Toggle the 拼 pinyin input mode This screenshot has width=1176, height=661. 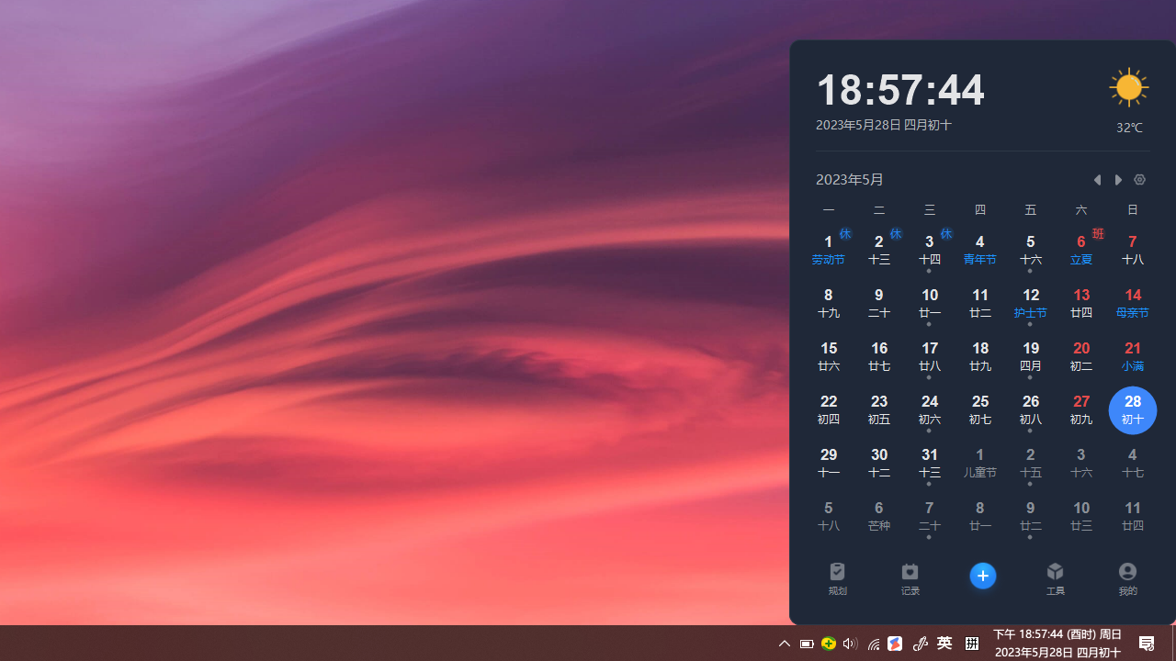click(971, 644)
